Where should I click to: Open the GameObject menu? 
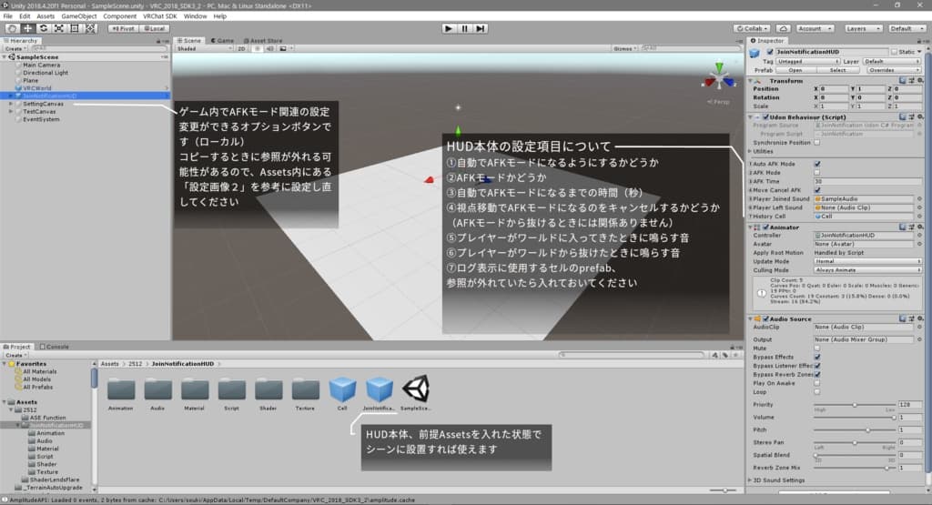[79, 16]
